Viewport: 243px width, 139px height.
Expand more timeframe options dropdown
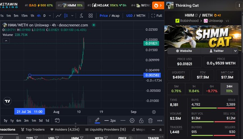click(50, 16)
